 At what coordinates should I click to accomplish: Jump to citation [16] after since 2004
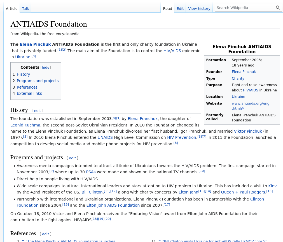pos(66,204)
